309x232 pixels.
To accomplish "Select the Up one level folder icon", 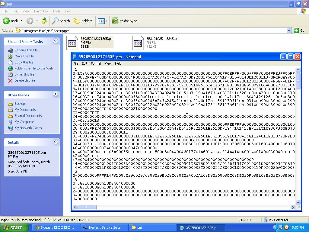I will [x=44, y=21].
